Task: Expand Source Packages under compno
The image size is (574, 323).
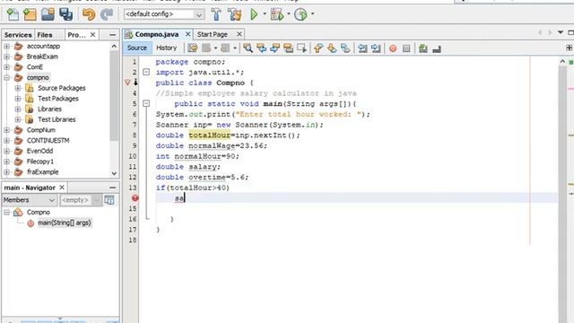Action: (18, 88)
